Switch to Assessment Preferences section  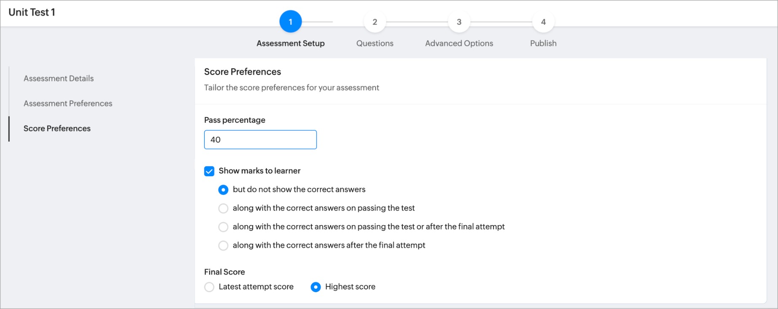click(x=68, y=103)
